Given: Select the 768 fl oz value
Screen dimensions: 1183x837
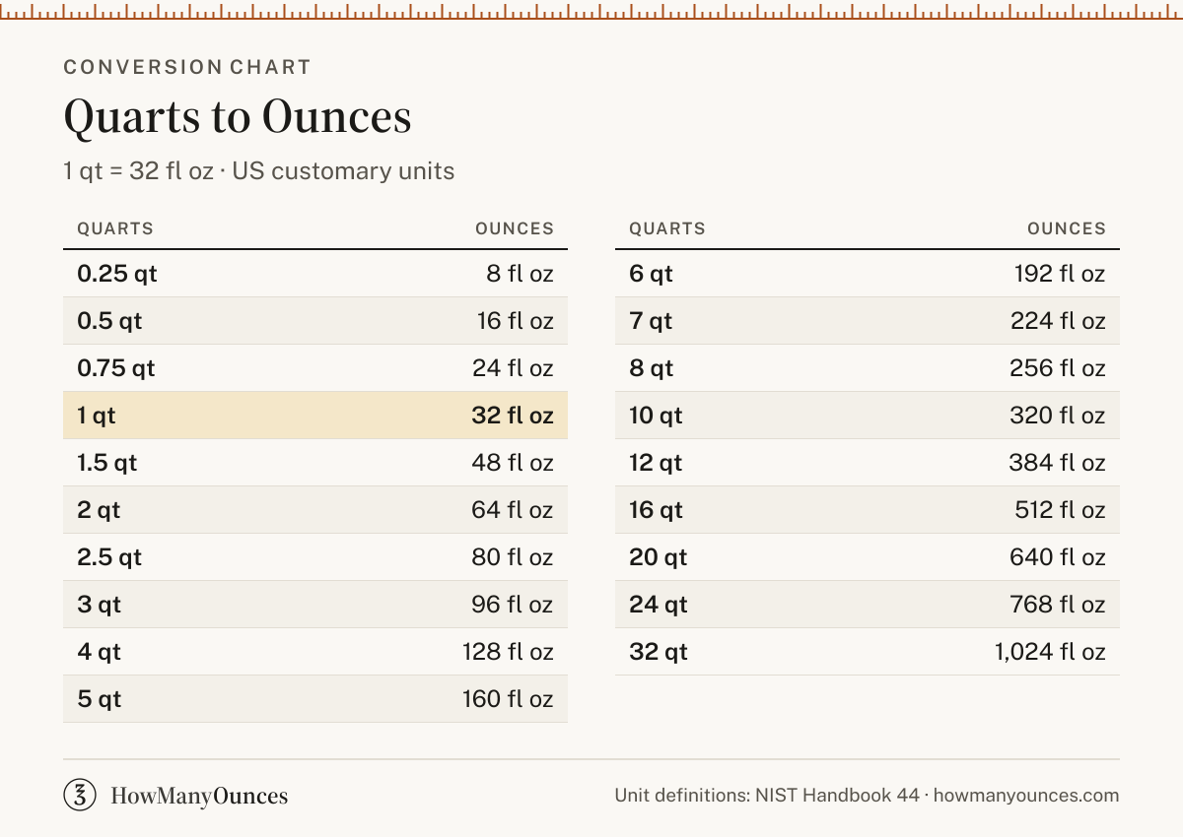Looking at the screenshot, I should click(1058, 605).
